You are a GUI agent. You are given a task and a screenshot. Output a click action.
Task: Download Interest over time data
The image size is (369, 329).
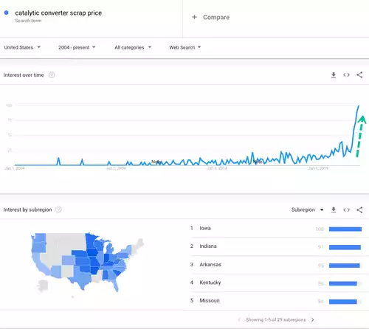click(x=334, y=75)
